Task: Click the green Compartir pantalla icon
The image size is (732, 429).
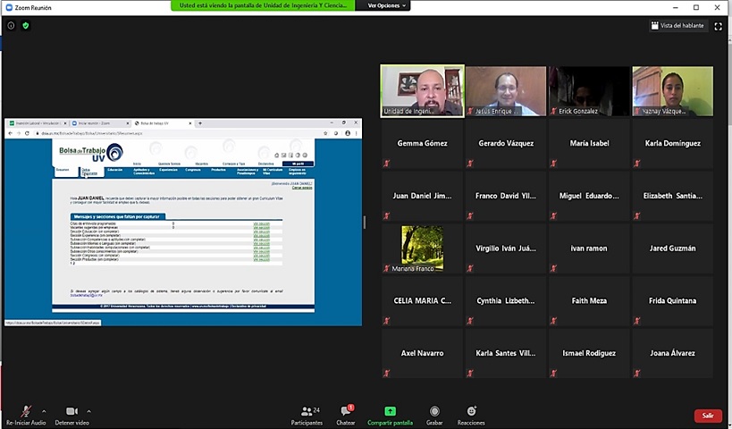Action: point(390,411)
